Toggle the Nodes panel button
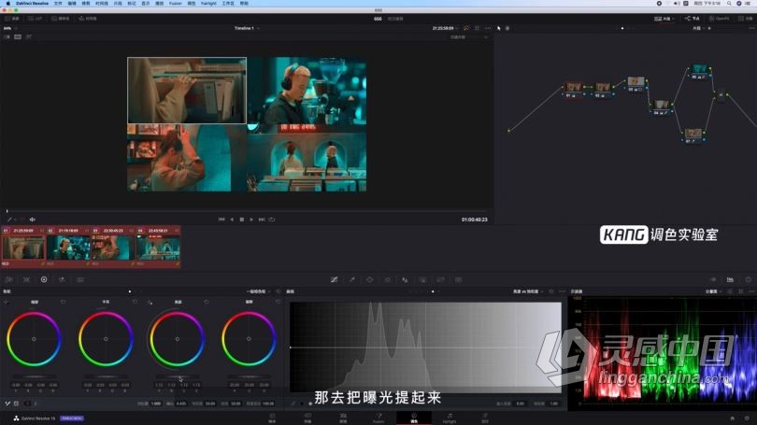 [692, 19]
